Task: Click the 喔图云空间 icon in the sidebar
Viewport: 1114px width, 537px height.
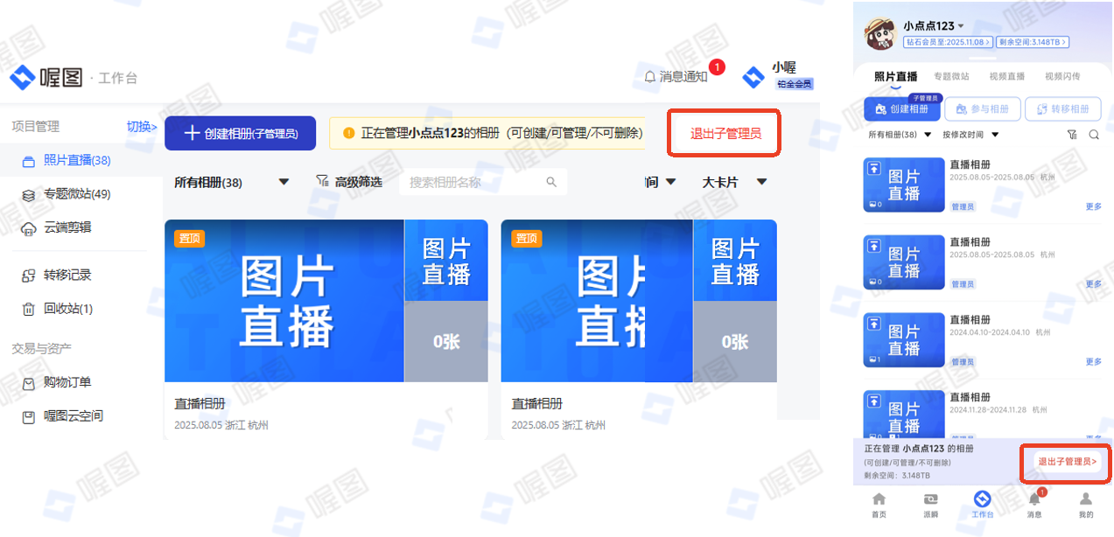Action: click(28, 416)
